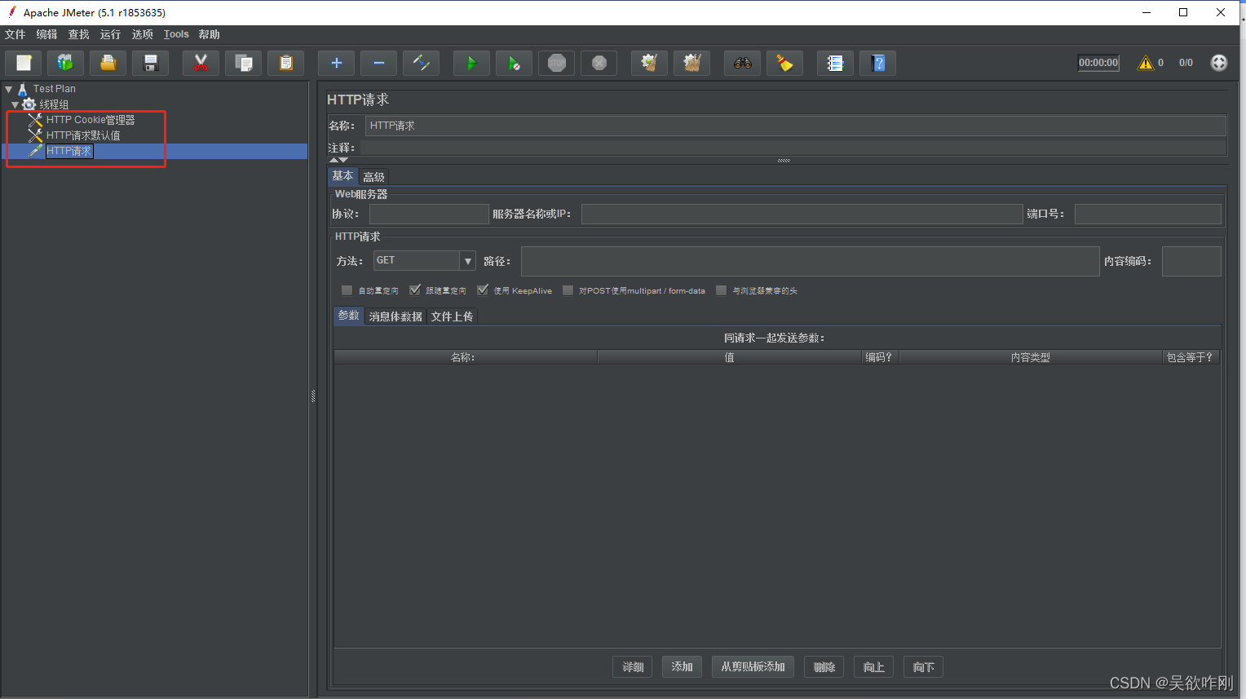Image resolution: width=1246 pixels, height=699 pixels.
Task: Switch to the 基本 tab
Action: tap(343, 176)
